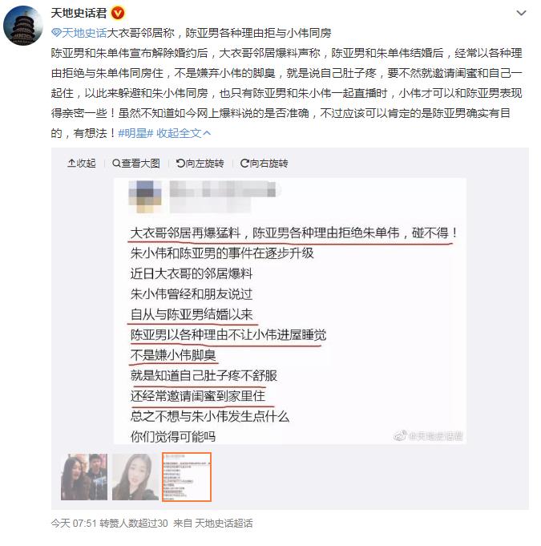Viewport: 541px width, 546px height.
Task: Open the #明星# hashtag
Action: pyautogui.click(x=135, y=133)
